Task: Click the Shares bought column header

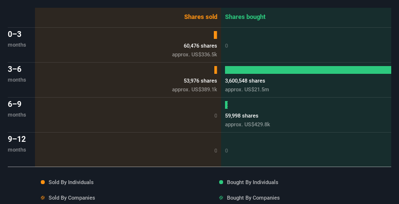Action: coord(245,17)
